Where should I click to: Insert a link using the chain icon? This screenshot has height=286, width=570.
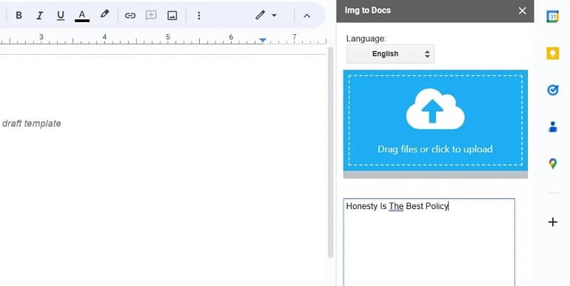coord(130,16)
